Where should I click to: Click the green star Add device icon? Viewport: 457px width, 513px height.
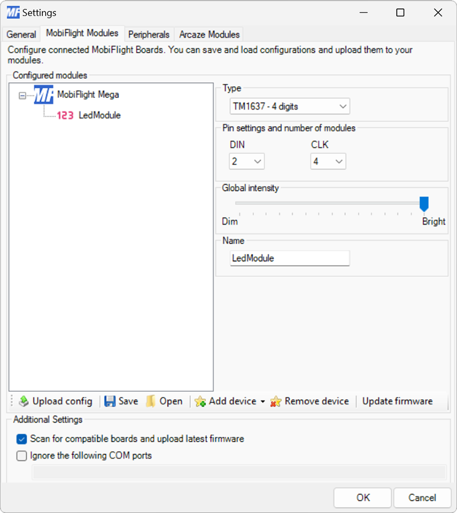point(200,401)
